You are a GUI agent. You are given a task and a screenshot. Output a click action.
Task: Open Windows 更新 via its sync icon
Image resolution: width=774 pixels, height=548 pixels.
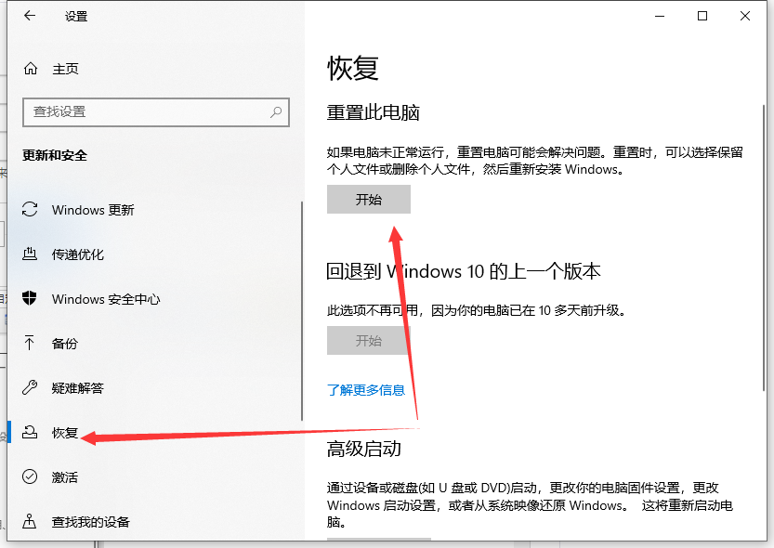[31, 210]
